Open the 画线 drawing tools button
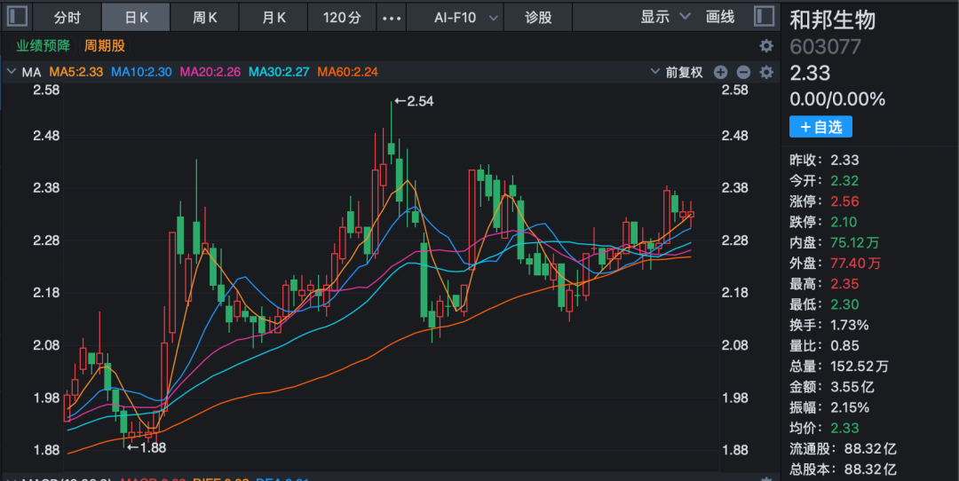 (720, 17)
